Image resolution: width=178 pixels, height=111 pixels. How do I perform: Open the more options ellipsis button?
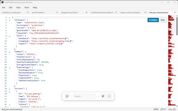point(109,96)
